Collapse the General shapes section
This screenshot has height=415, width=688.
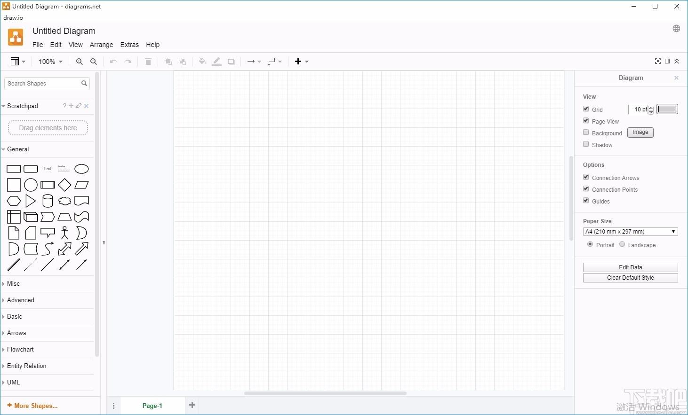48,149
